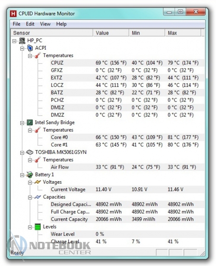The image size is (216, 266).
Task: Minimize the Hardware Monitor window
Action: pos(169,12)
